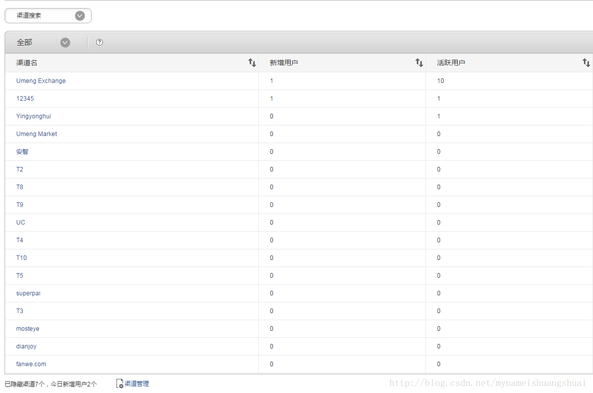Click the hidden channels count 7个
This screenshot has width=593, height=393.
(x=40, y=384)
